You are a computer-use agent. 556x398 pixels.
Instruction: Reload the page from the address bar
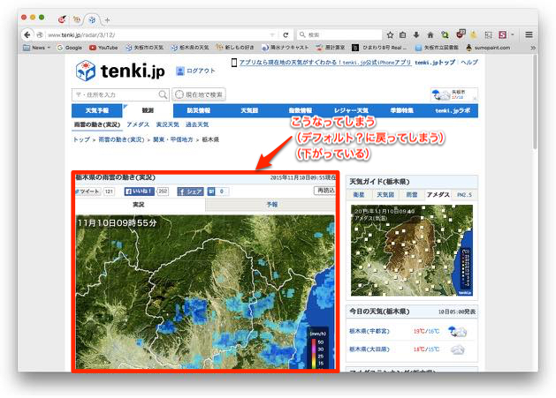pyautogui.click(x=286, y=34)
